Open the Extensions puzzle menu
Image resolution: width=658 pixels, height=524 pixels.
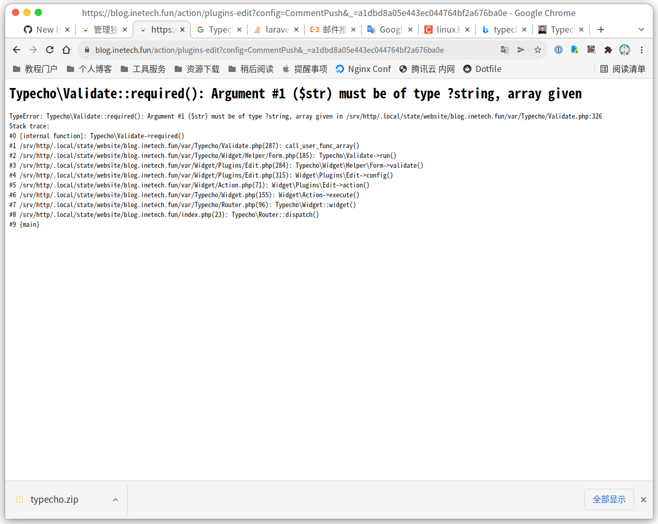tap(608, 50)
